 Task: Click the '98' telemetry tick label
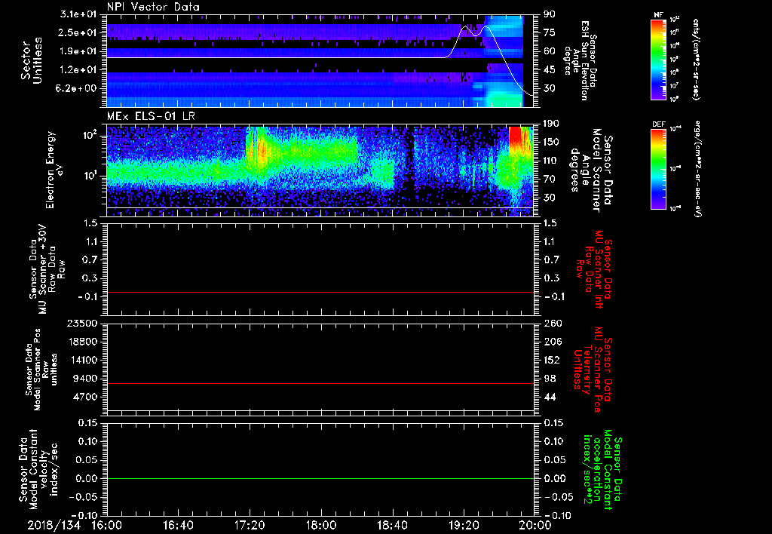click(x=550, y=379)
